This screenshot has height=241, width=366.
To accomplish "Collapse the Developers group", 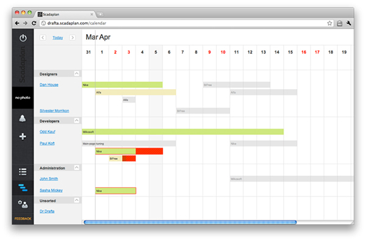I will point(77,121).
